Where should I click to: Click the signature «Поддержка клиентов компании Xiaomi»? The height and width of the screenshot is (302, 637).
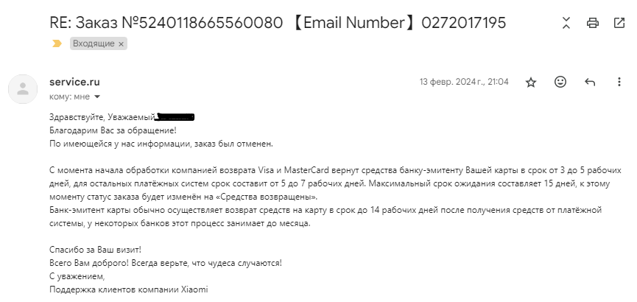point(128,289)
